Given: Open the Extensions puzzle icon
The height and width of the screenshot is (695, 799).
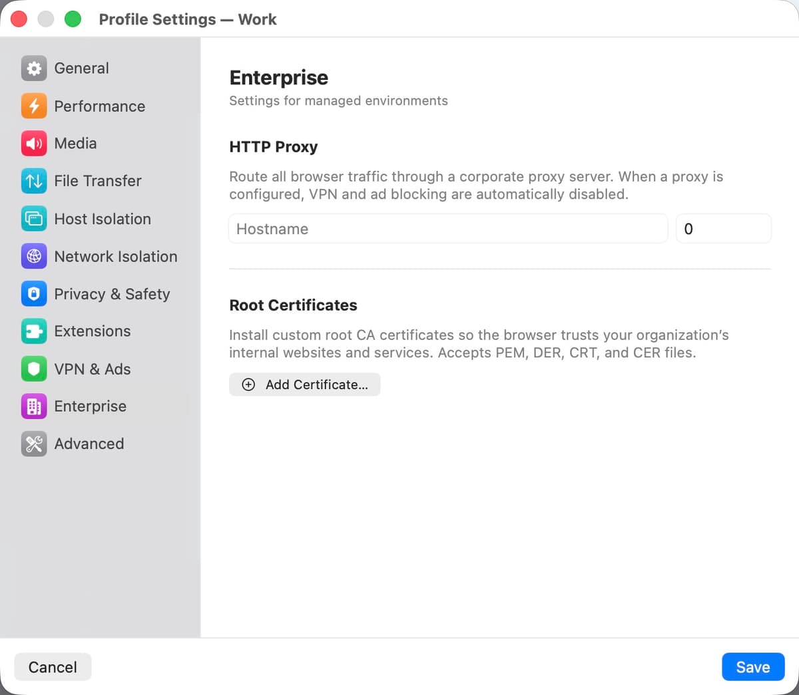Looking at the screenshot, I should 34,331.
